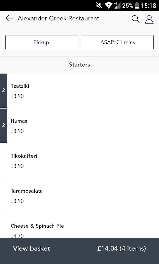The width and height of the screenshot is (159, 264).
Task: Tap the back arrow icon
Action: [10, 18]
